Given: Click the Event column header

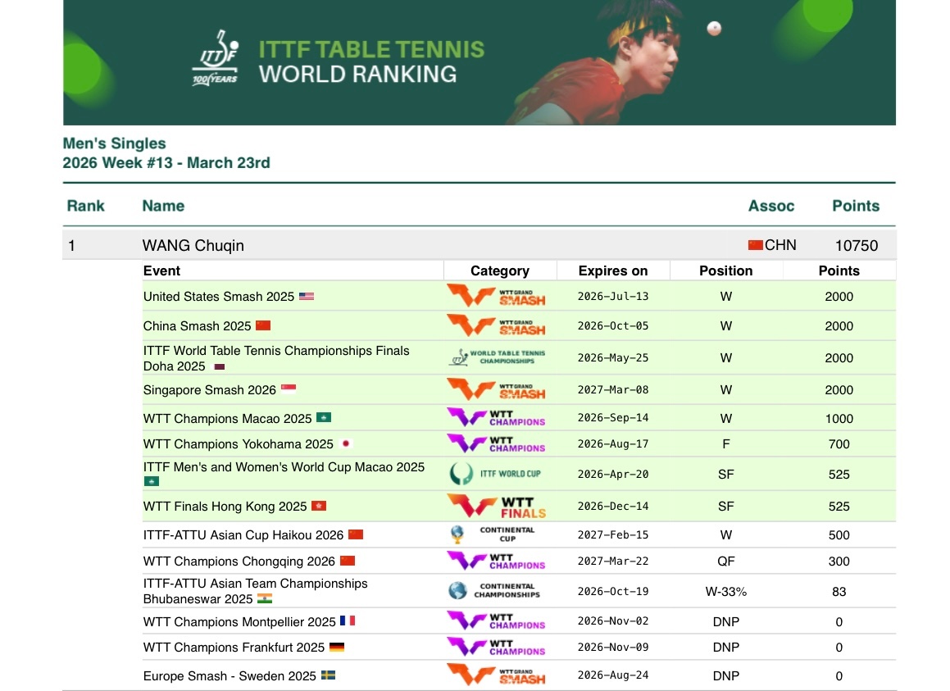Looking at the screenshot, I should coord(161,271).
